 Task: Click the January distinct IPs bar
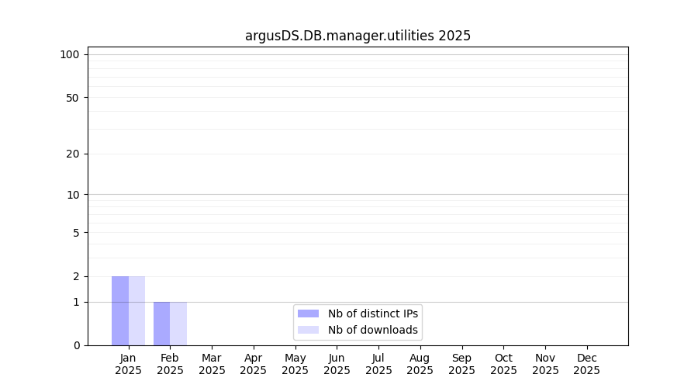[x=120, y=310]
